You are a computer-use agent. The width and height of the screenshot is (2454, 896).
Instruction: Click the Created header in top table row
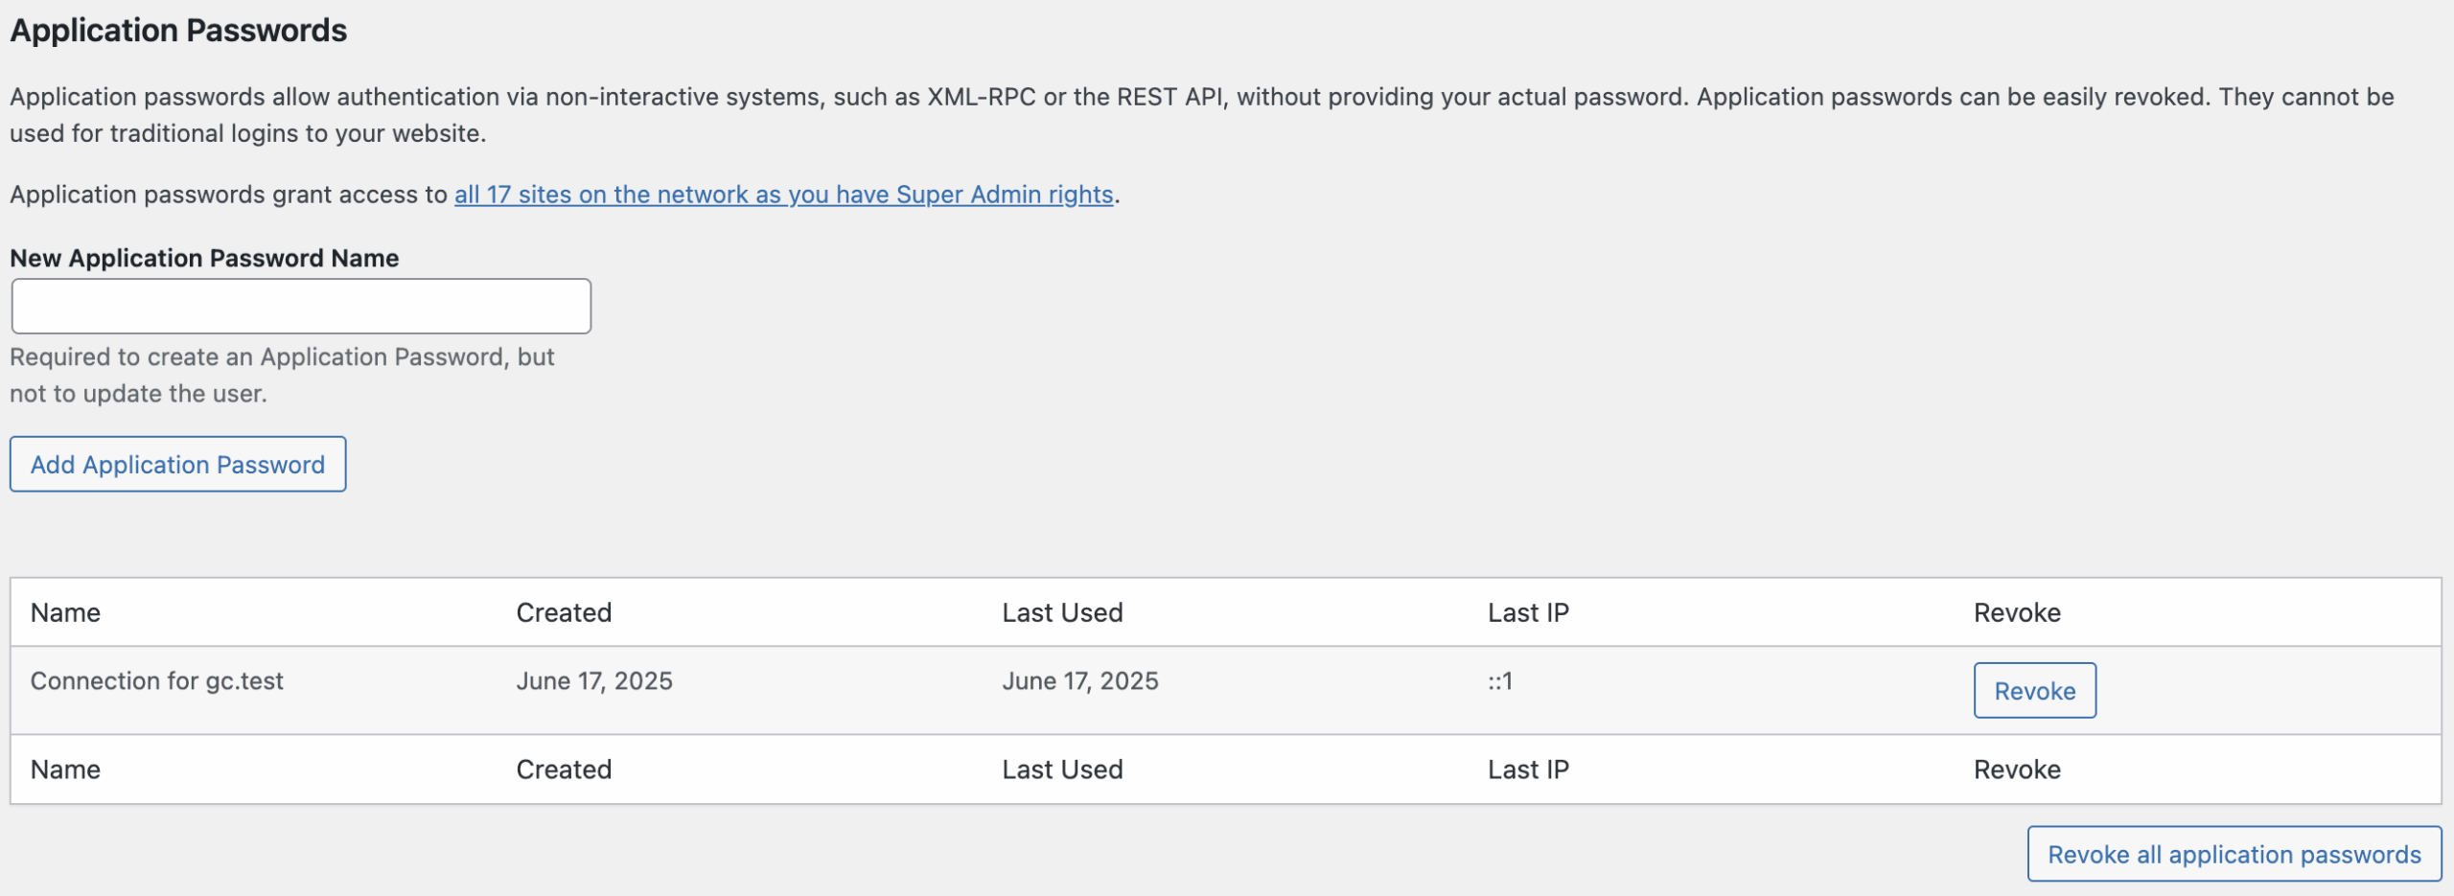[x=564, y=612]
